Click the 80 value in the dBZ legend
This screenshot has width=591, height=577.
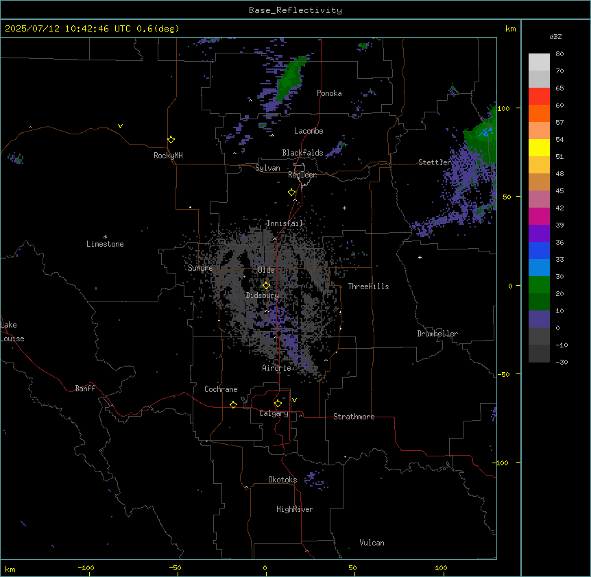point(559,54)
